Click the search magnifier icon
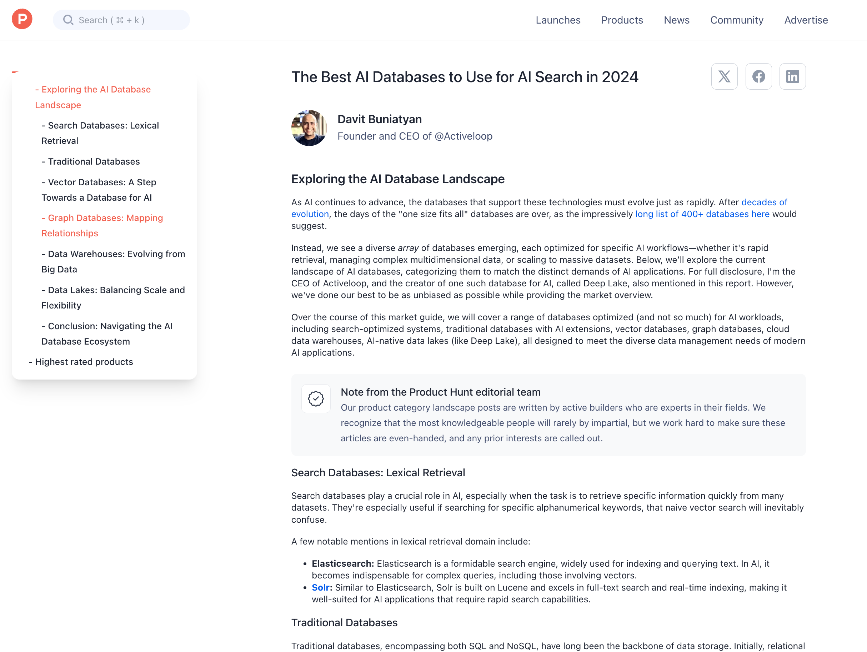Image resolution: width=867 pixels, height=652 pixels. click(68, 20)
